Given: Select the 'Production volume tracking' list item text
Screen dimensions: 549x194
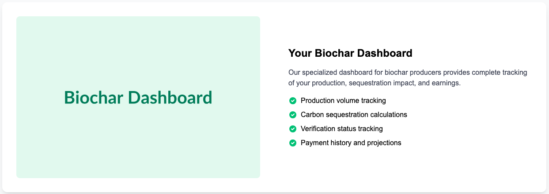Looking at the screenshot, I should pos(343,101).
